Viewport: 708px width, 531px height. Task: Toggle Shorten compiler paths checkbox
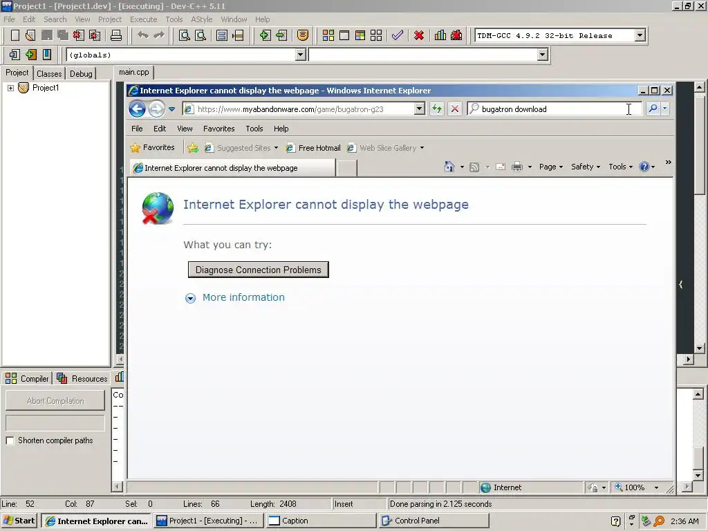pyautogui.click(x=10, y=440)
